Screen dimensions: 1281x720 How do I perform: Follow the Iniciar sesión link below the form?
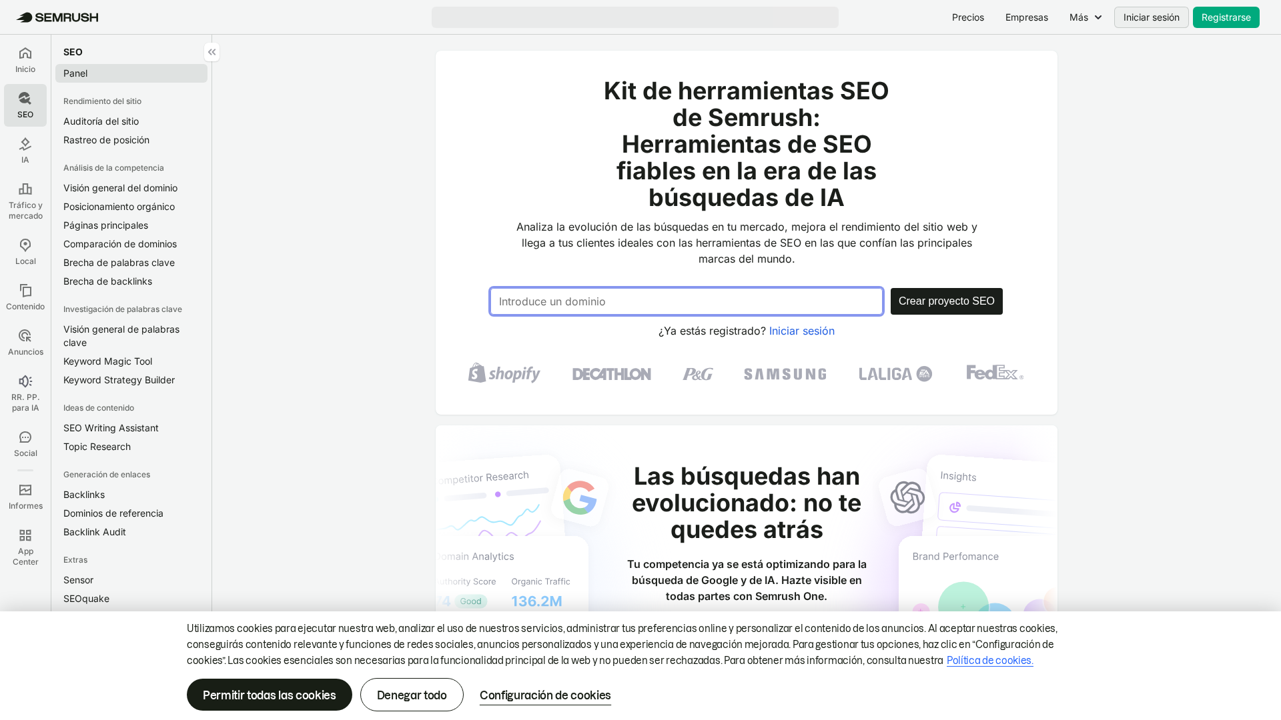point(802,331)
